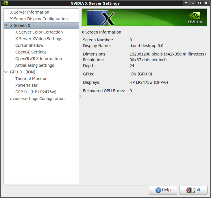Open DFP-0 - (HP LP2475w) display page
Screen dimensions: 211x198
36,92
